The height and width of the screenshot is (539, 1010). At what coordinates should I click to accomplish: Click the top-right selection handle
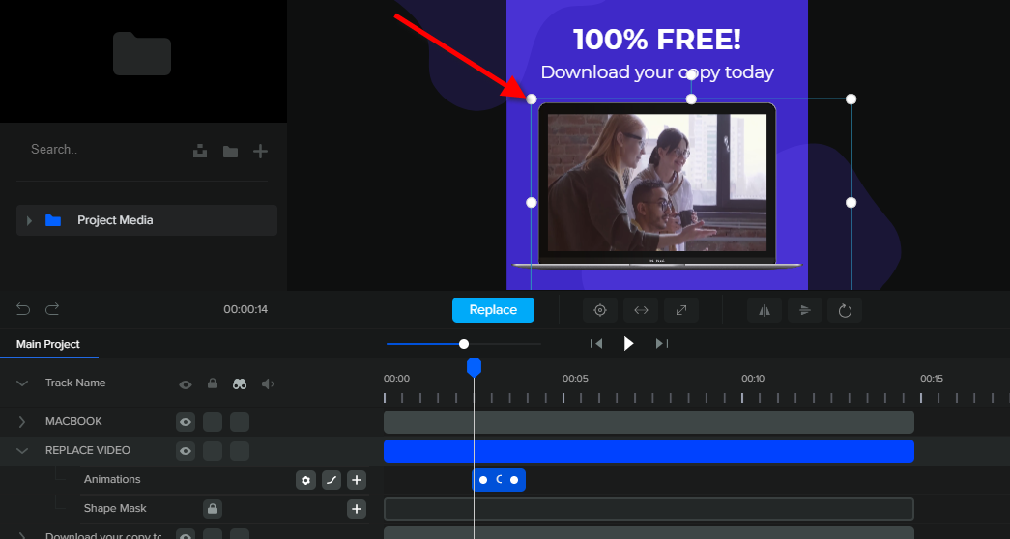tap(851, 99)
